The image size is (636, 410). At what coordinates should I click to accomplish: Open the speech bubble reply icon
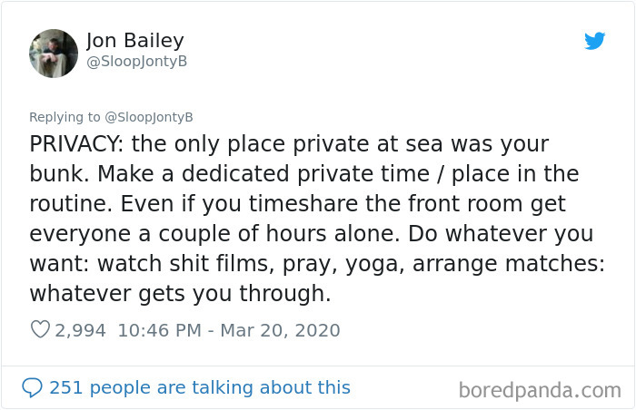click(32, 387)
